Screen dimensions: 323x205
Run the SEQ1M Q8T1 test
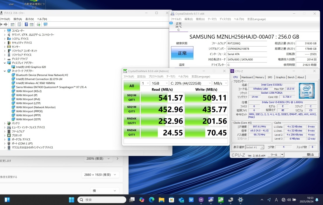point(132,97)
